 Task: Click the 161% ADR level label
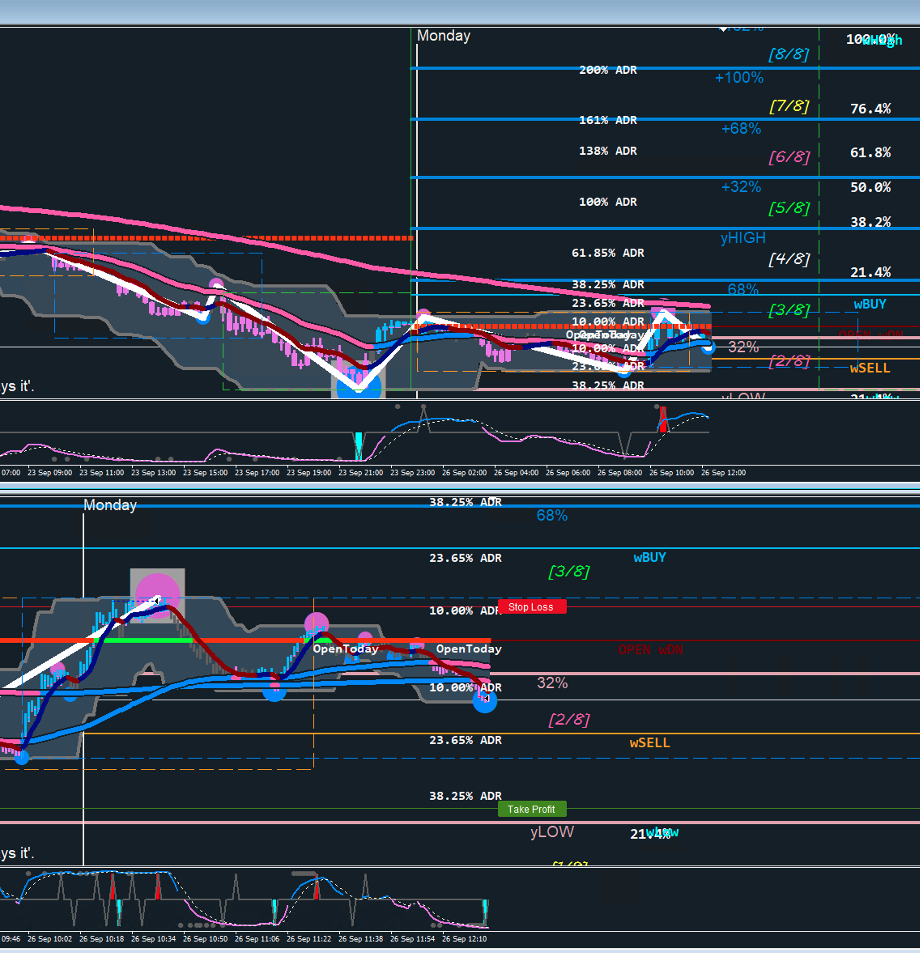(607, 120)
